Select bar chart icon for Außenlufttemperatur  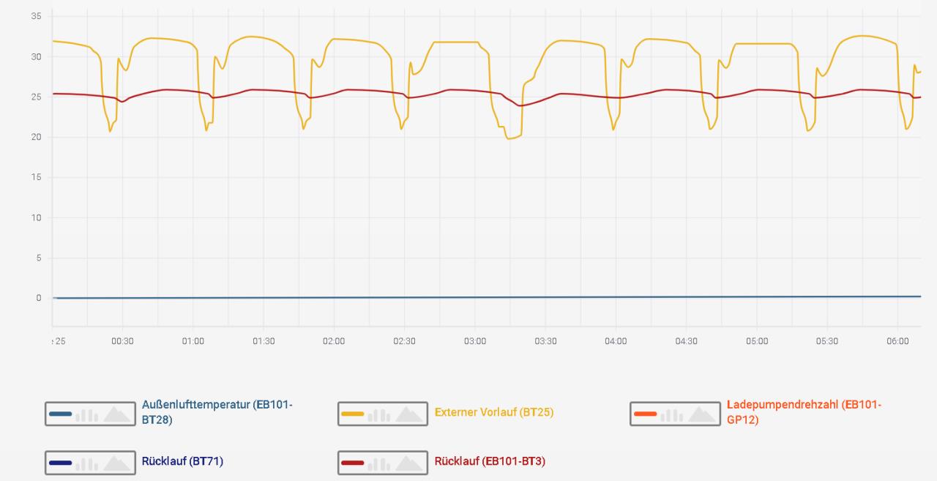(x=86, y=415)
